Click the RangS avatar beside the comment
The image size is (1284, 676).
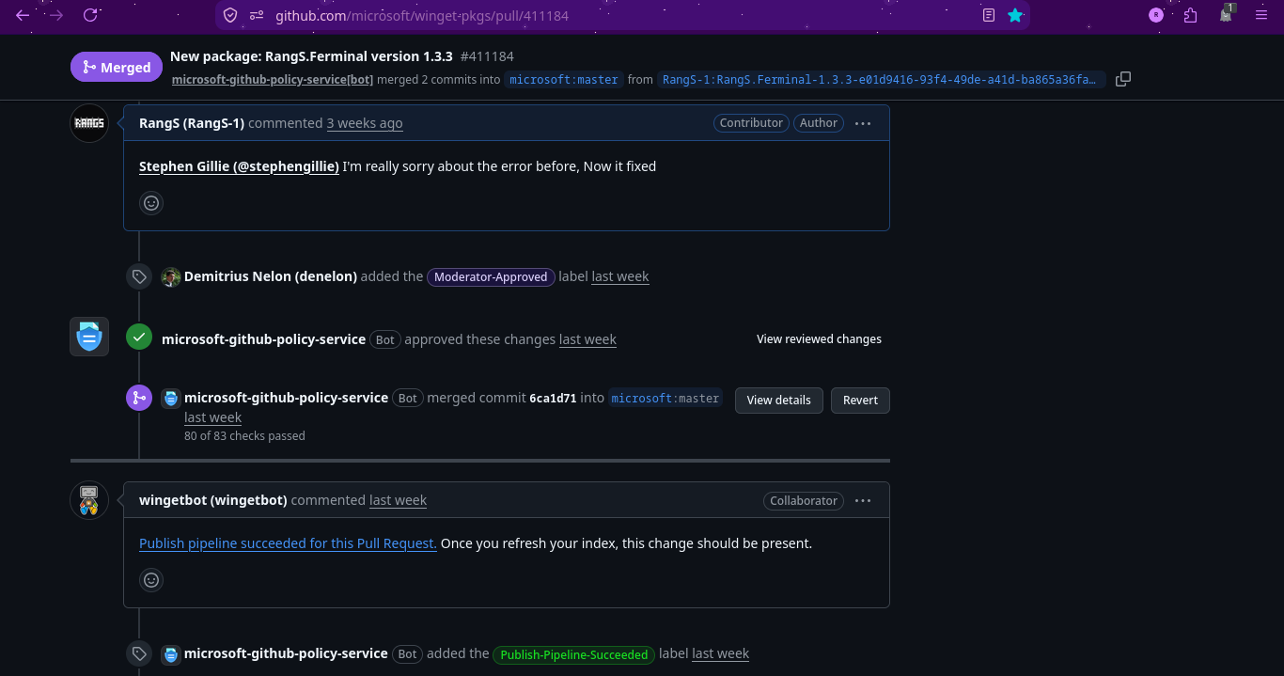(x=89, y=123)
